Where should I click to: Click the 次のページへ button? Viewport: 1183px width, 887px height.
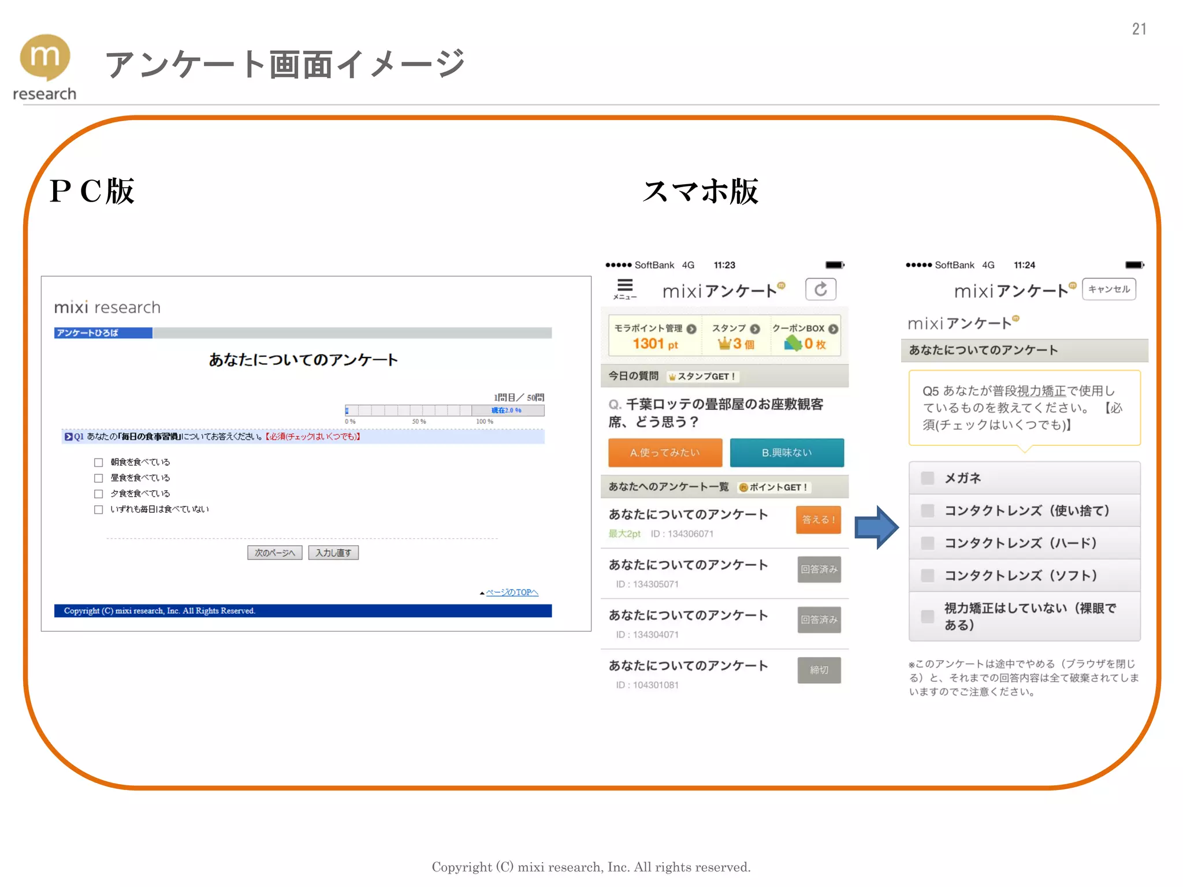pyautogui.click(x=275, y=553)
